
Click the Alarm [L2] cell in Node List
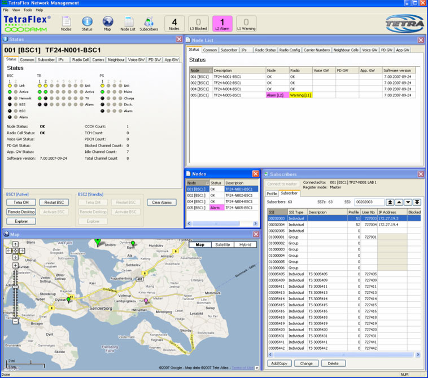click(277, 95)
